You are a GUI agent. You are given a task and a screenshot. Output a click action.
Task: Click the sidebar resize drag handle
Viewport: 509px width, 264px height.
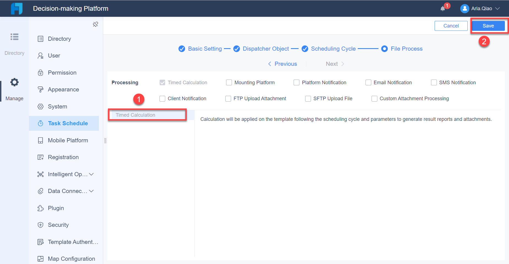pyautogui.click(x=105, y=141)
